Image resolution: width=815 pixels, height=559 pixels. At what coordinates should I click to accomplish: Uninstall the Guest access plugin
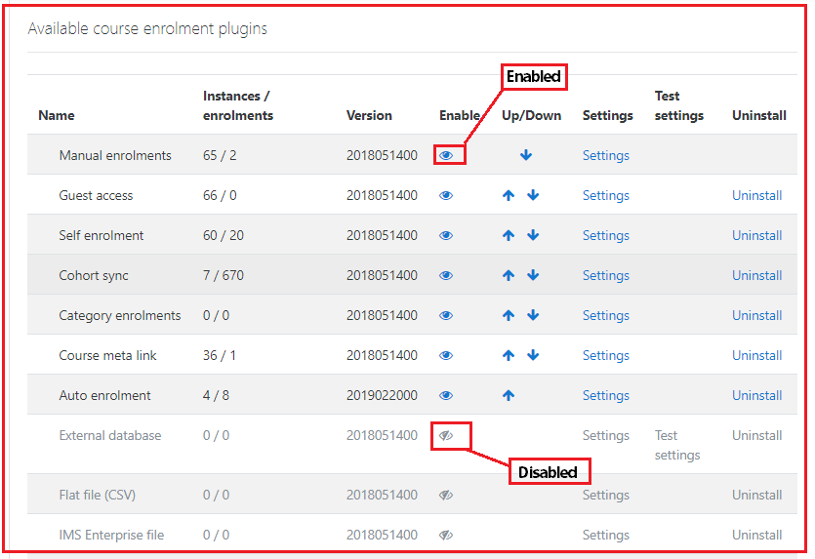[756, 195]
